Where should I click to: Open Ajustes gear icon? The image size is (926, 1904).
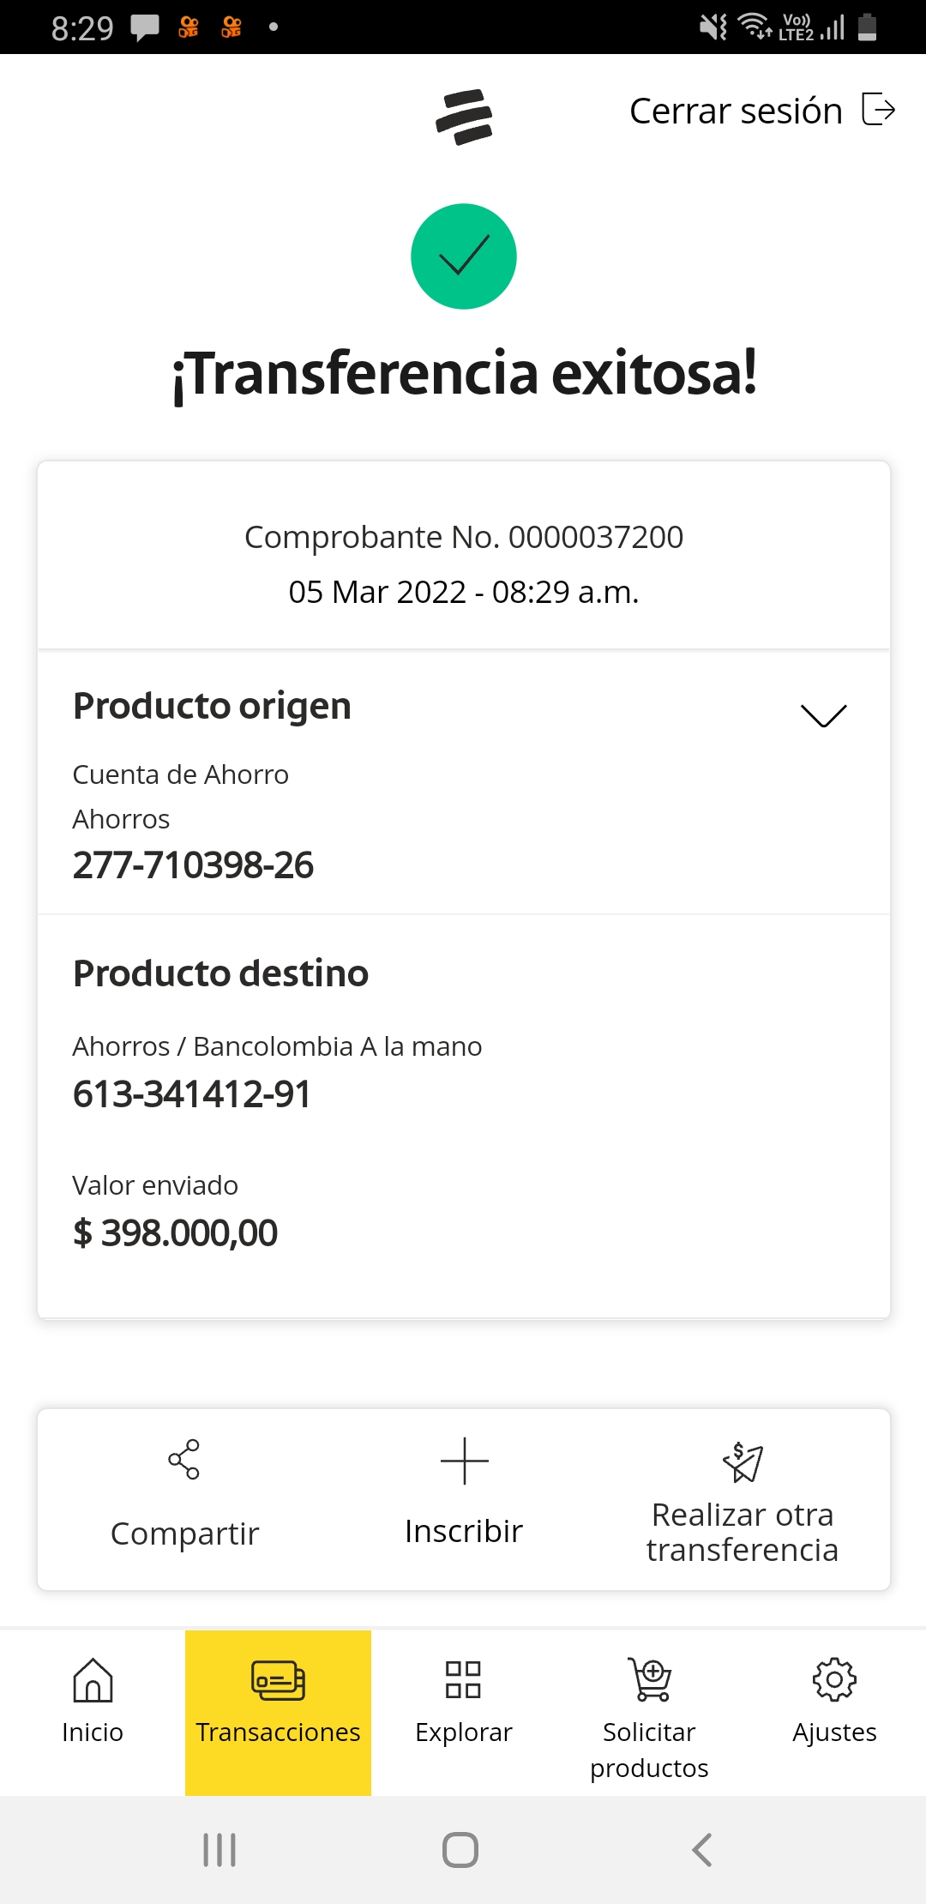[834, 1679]
